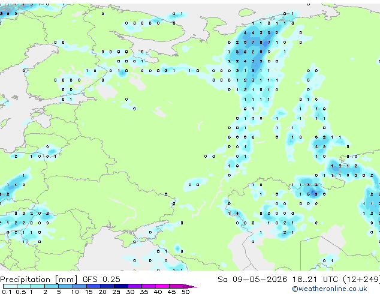Click the 5–10 mm legend swatch
This screenshot has width=380, height=294.
pyautogui.click(x=65, y=286)
